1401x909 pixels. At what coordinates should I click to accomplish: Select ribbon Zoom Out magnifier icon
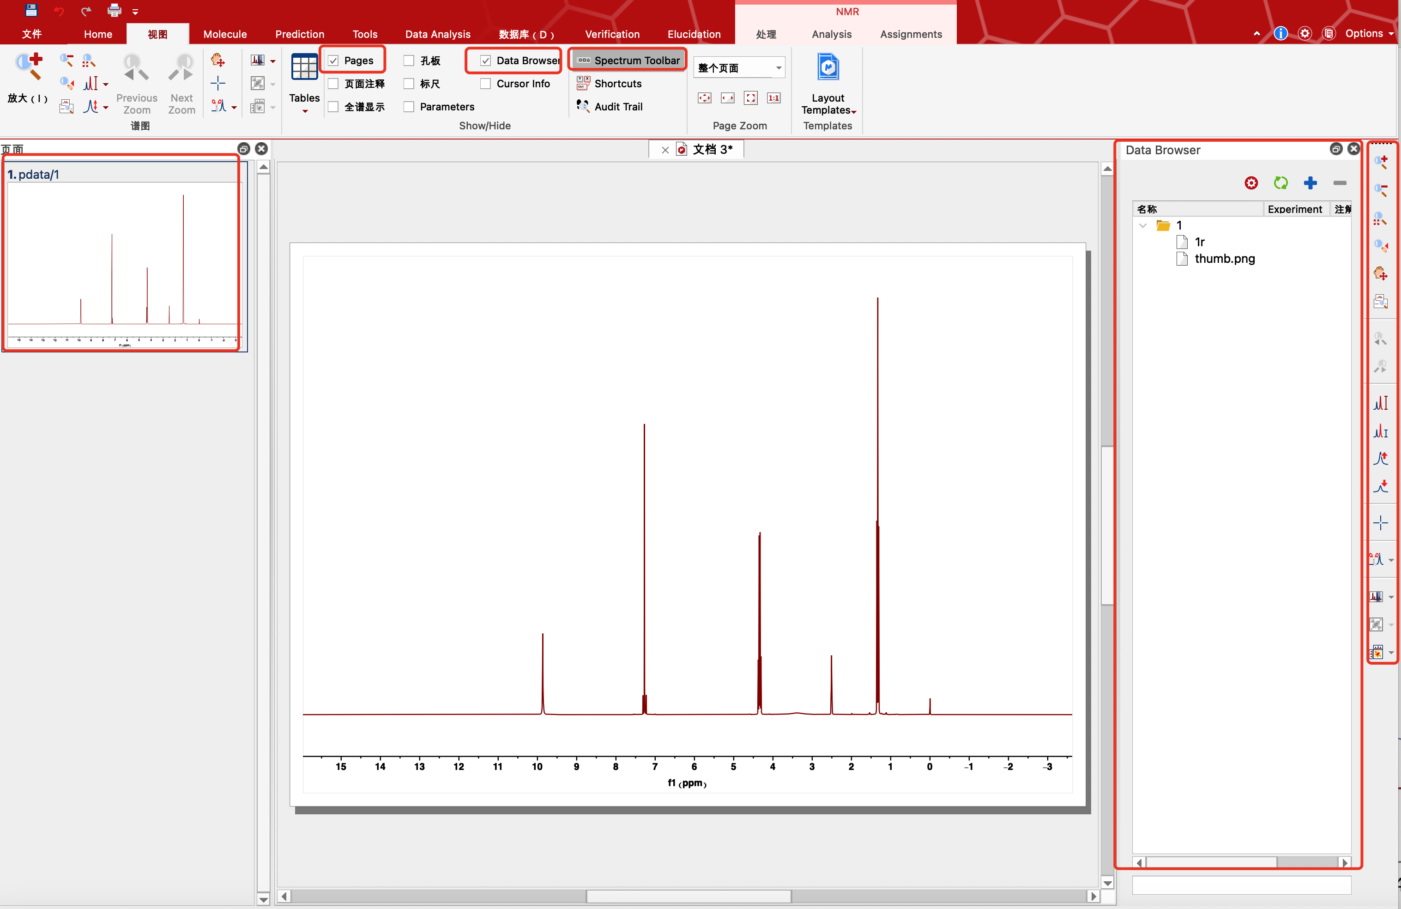(x=66, y=60)
